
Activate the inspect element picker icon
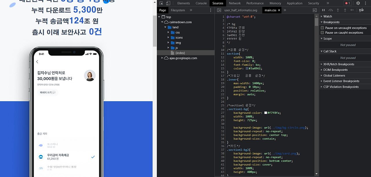tap(161, 3)
